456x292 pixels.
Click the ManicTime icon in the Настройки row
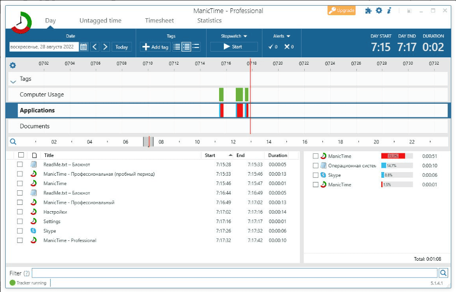click(x=33, y=212)
